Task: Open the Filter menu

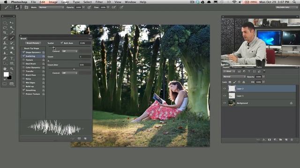Action: coord(99,2)
